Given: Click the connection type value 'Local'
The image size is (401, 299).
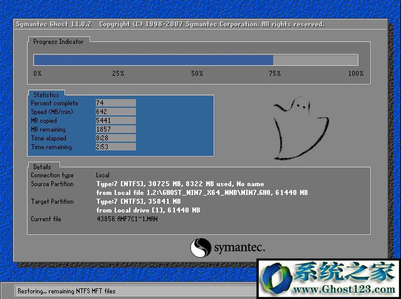Looking at the screenshot, I should click(x=103, y=176).
